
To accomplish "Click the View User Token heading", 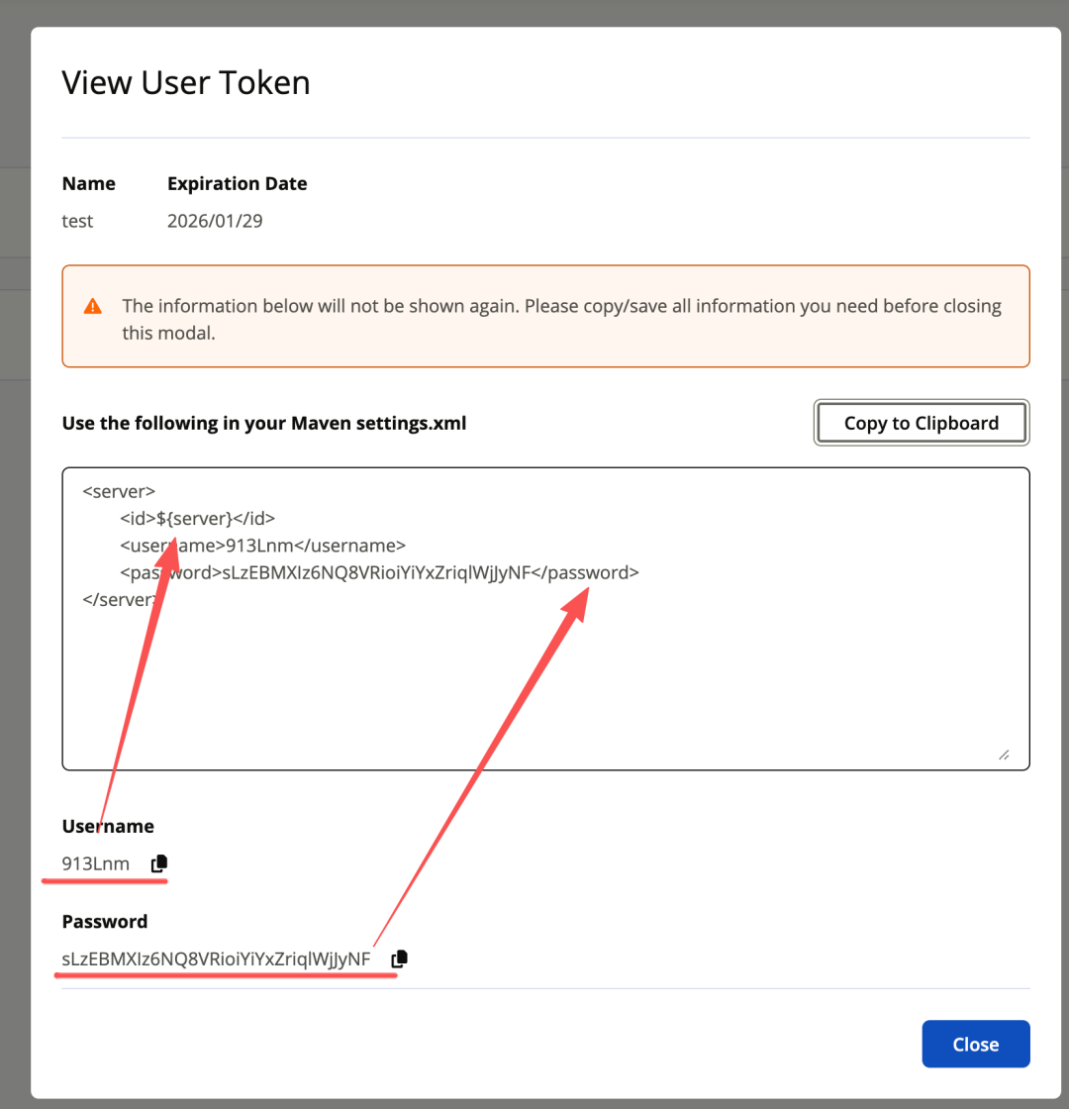I will [x=186, y=83].
